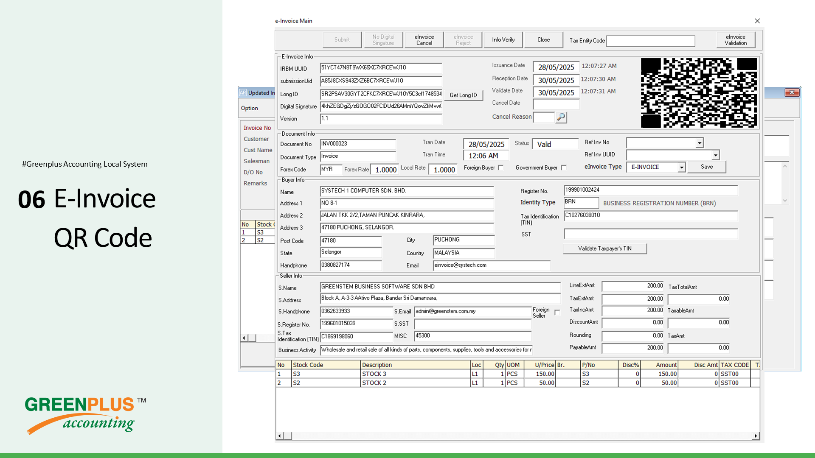
Task: Click the Status field showing Valid
Action: click(x=555, y=144)
